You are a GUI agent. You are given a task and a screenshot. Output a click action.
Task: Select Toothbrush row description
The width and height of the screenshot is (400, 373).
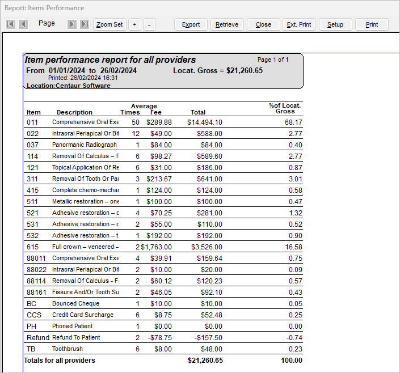(x=68, y=349)
